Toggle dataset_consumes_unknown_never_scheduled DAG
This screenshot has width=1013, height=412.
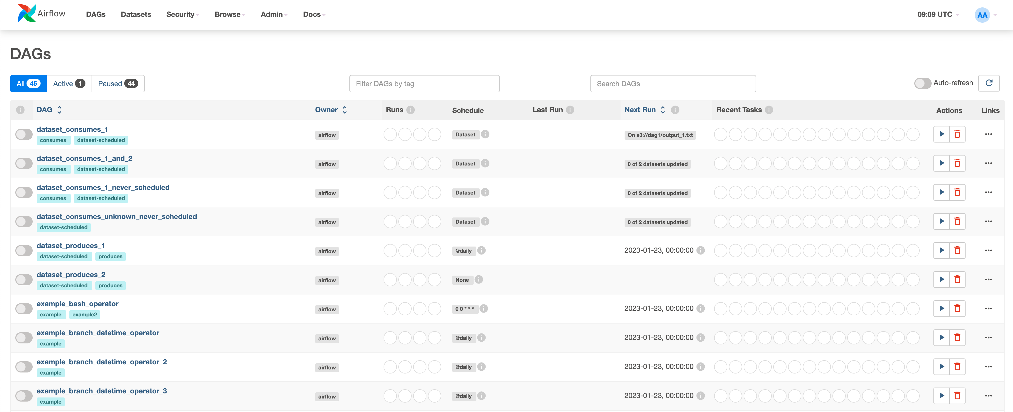pyautogui.click(x=24, y=222)
